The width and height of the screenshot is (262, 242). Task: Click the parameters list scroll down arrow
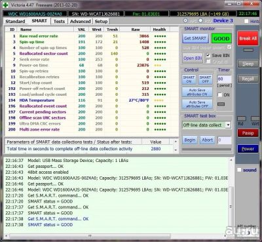(176, 150)
